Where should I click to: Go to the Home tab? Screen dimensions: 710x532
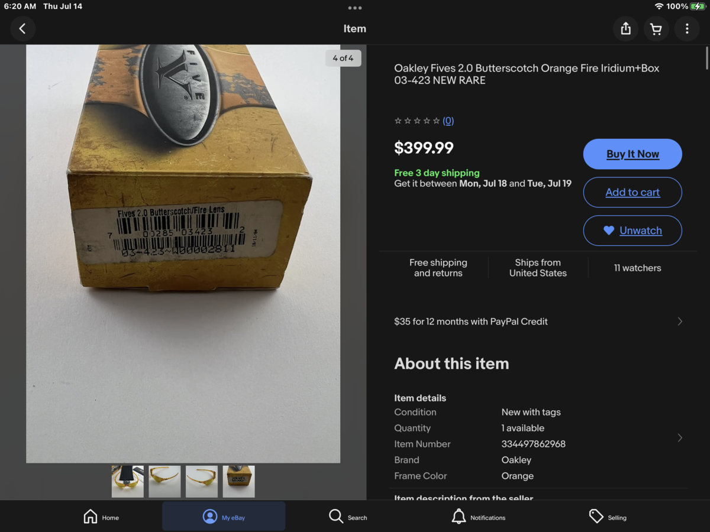tap(101, 517)
